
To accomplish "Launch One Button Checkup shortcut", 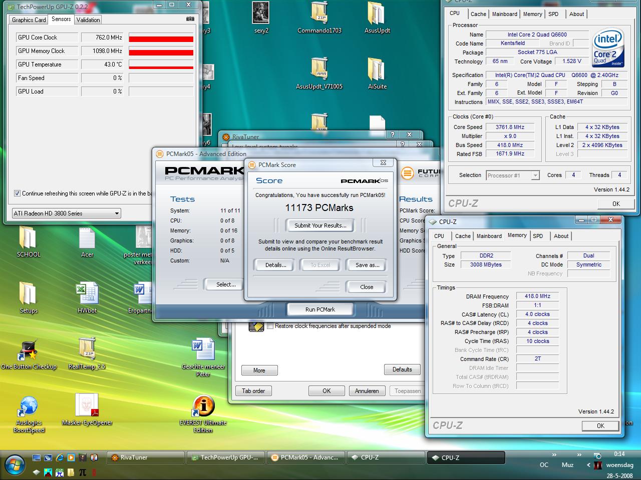I will click(x=29, y=354).
